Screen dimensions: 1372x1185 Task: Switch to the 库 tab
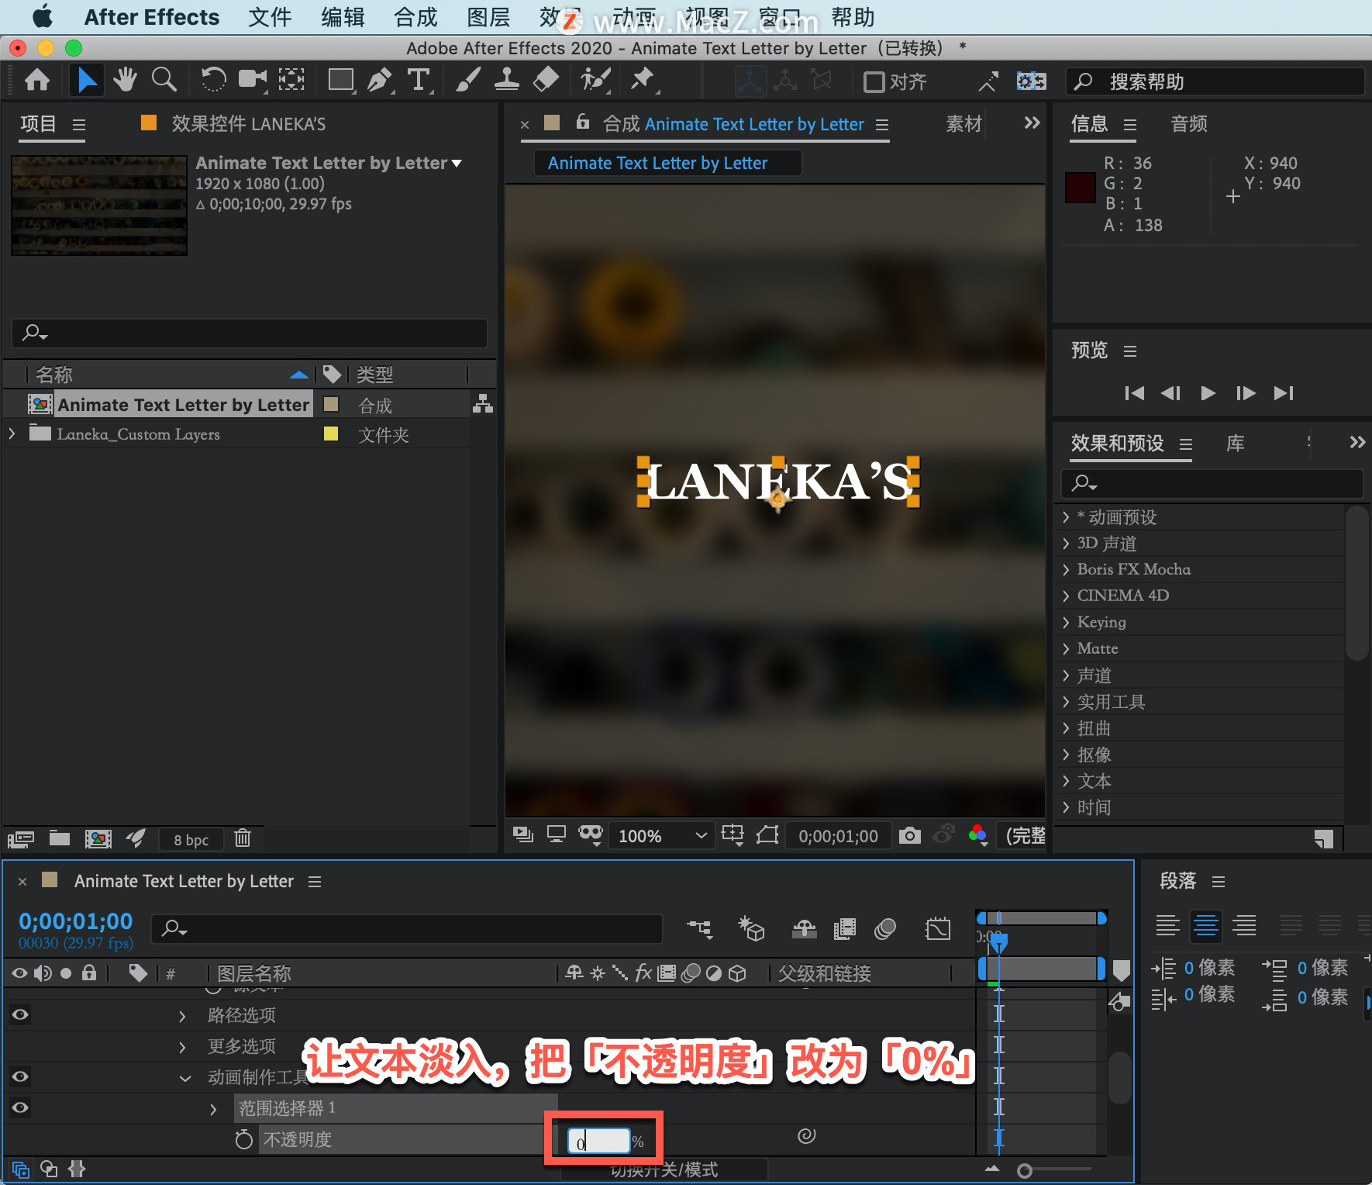1236,444
